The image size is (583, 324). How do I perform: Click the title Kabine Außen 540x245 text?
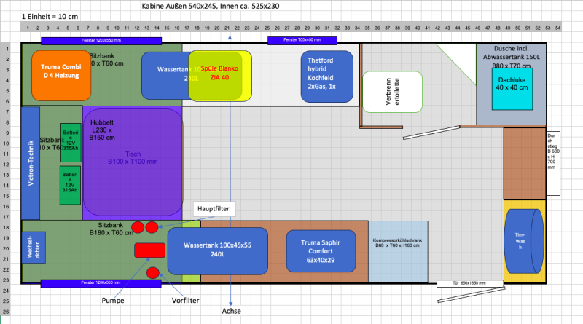(x=210, y=6)
